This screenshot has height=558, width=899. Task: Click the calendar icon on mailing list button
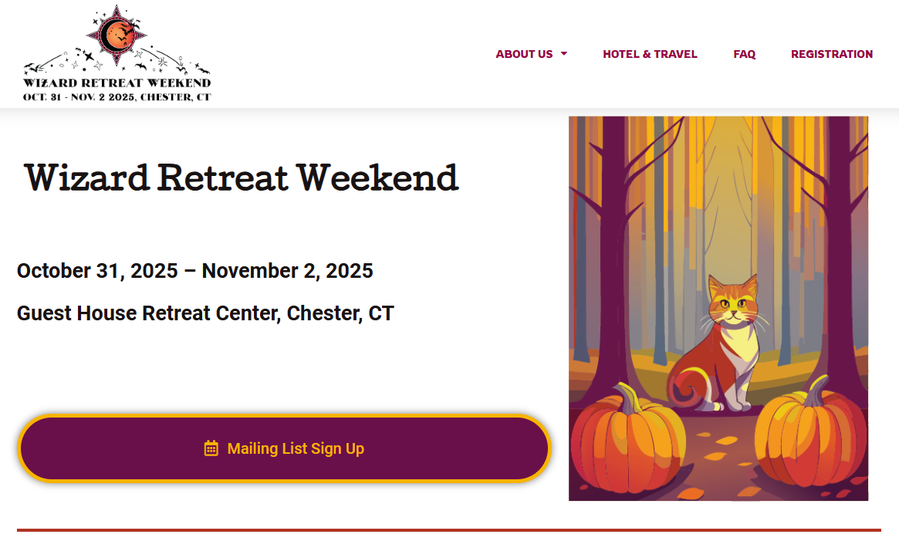211,448
